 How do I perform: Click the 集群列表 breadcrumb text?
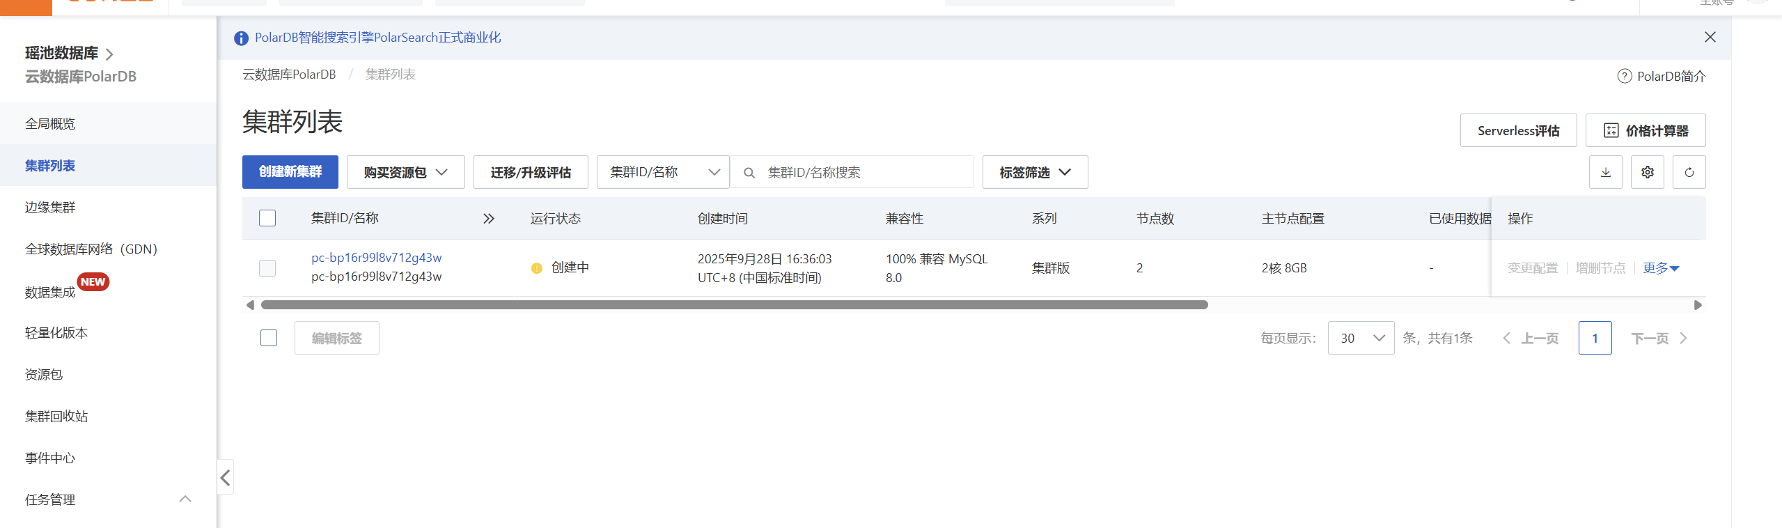click(391, 75)
